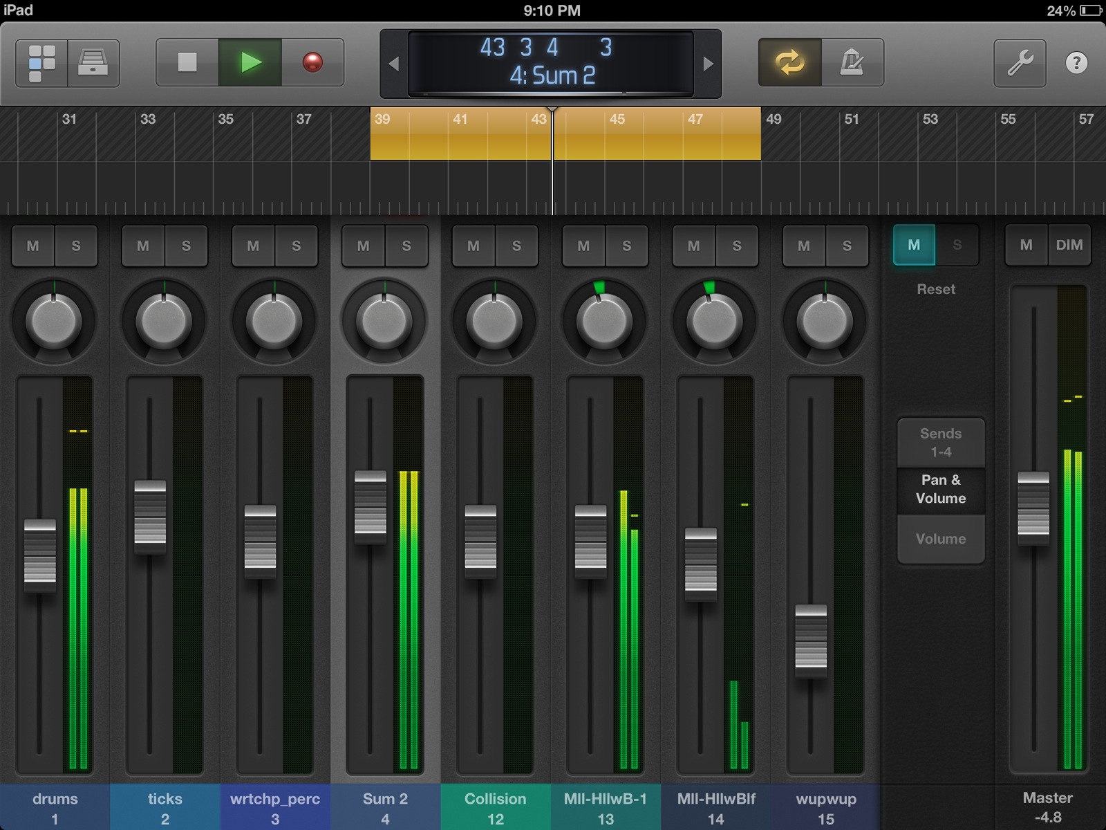Solo the Sum 2 channel
The width and height of the screenshot is (1106, 830).
pyautogui.click(x=406, y=246)
